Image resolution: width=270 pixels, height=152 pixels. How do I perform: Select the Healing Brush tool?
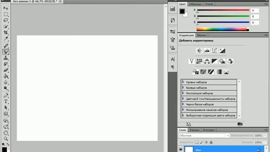[5, 46]
